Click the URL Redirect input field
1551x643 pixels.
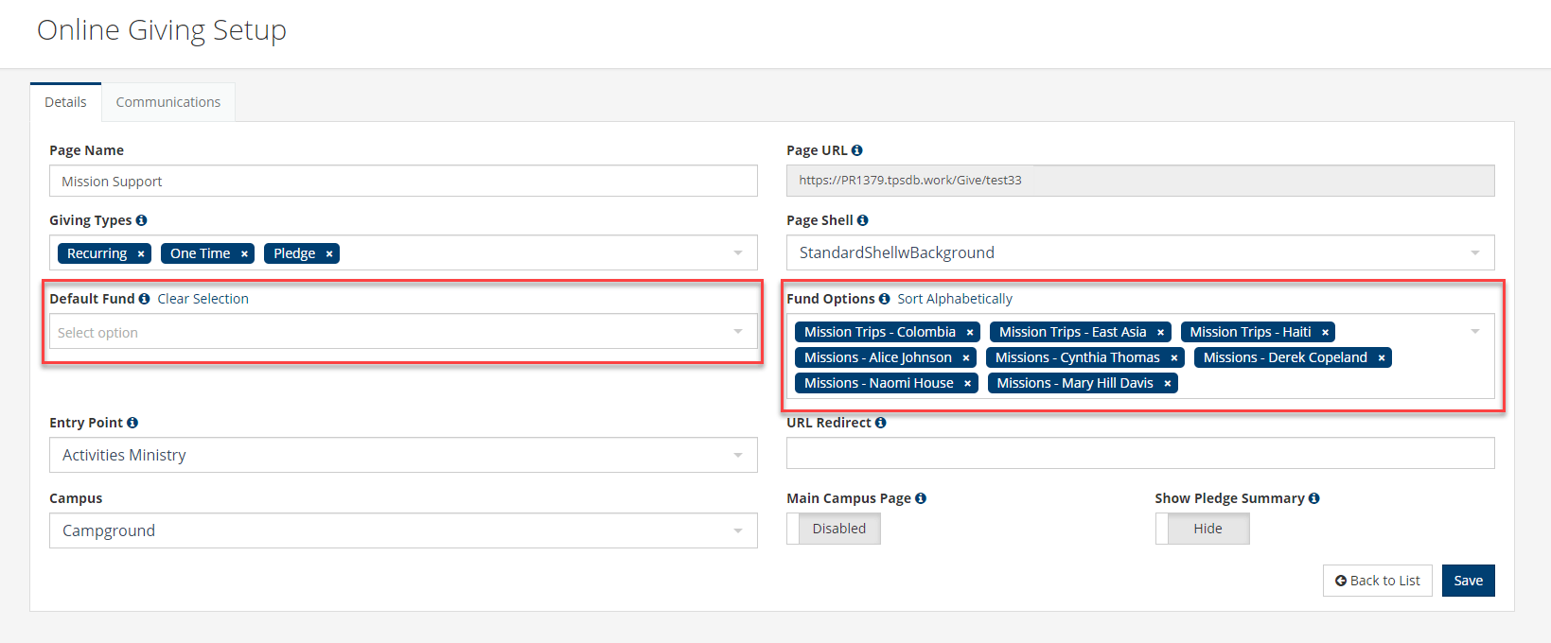click(1140, 453)
